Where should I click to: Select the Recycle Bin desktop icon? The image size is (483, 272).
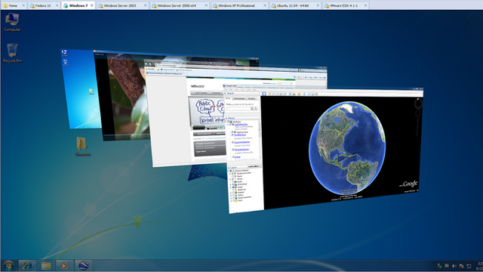12,53
